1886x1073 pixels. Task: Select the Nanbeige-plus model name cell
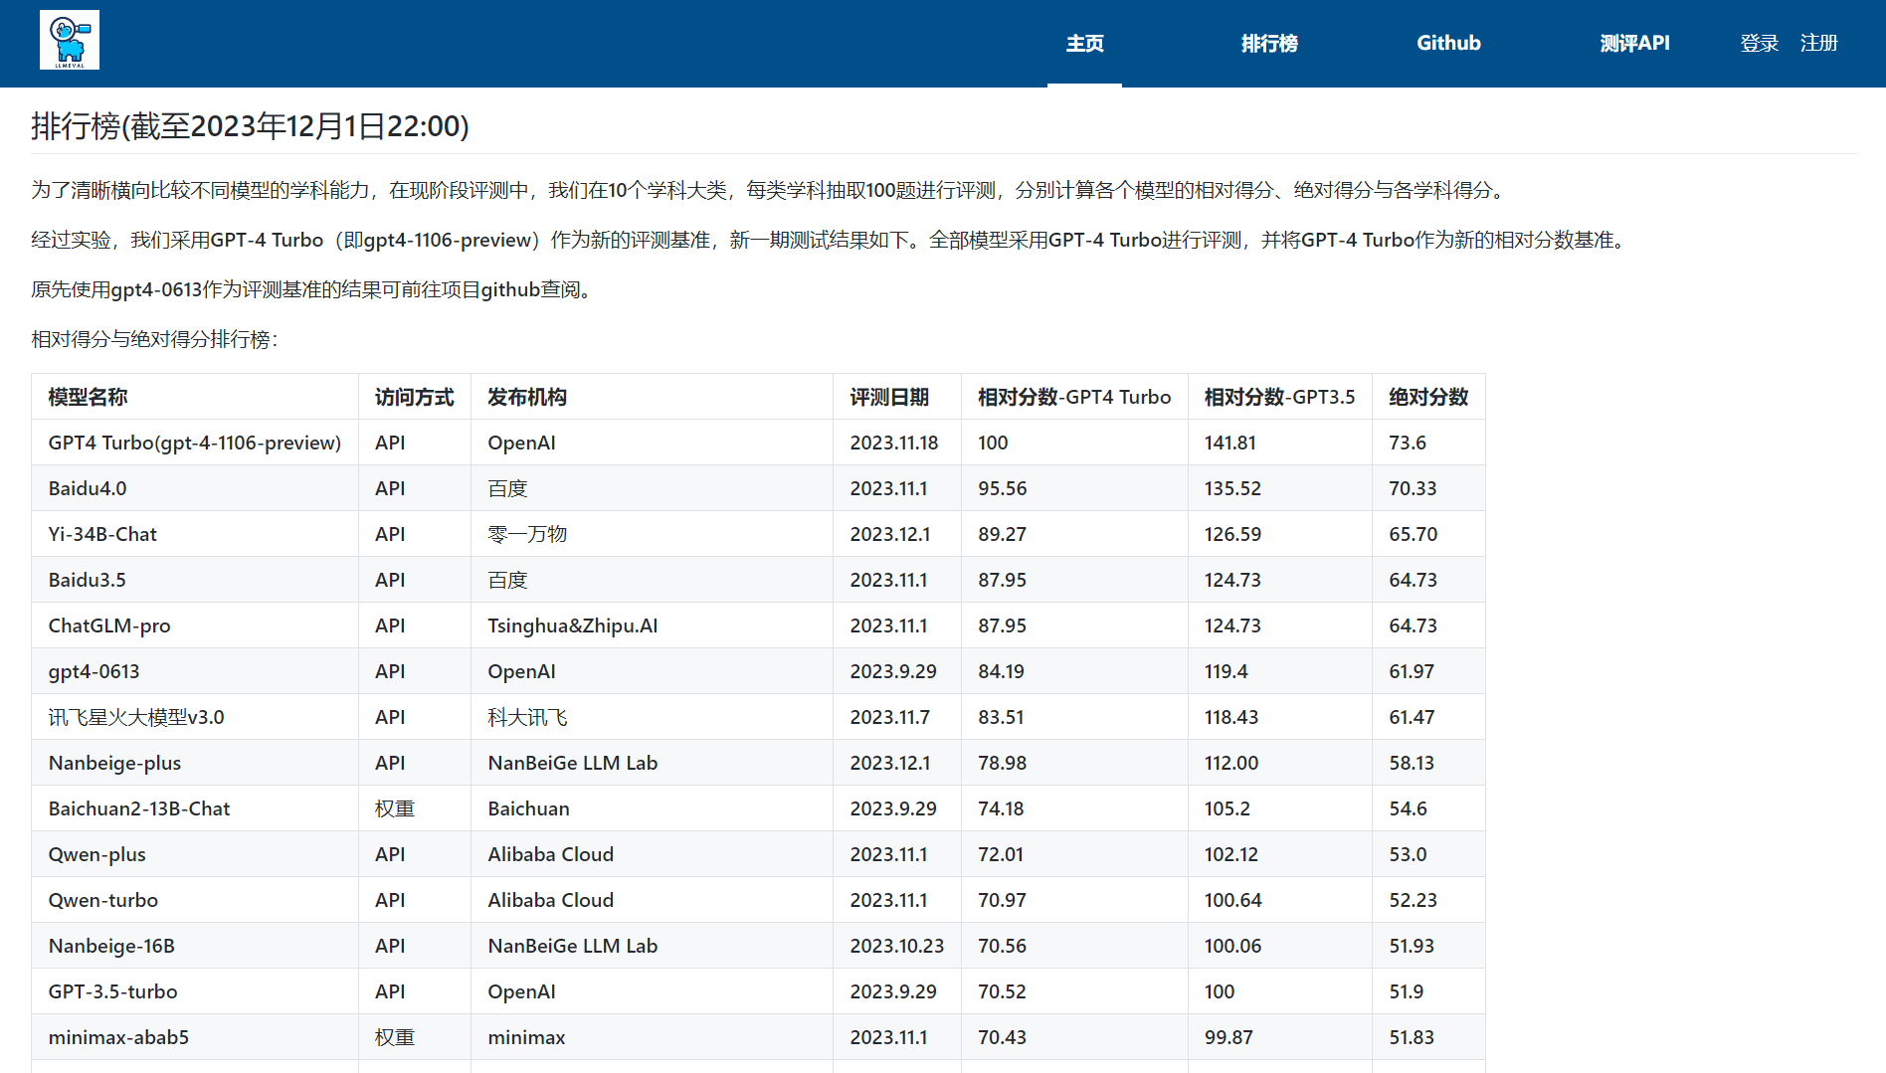coord(195,763)
